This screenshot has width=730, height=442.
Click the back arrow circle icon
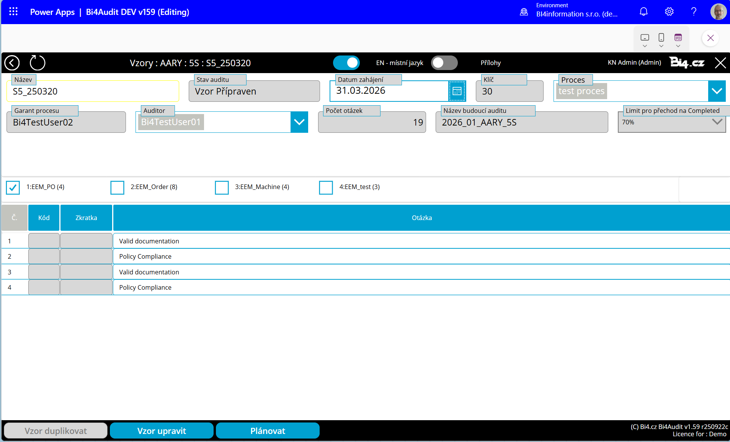pyautogui.click(x=12, y=63)
